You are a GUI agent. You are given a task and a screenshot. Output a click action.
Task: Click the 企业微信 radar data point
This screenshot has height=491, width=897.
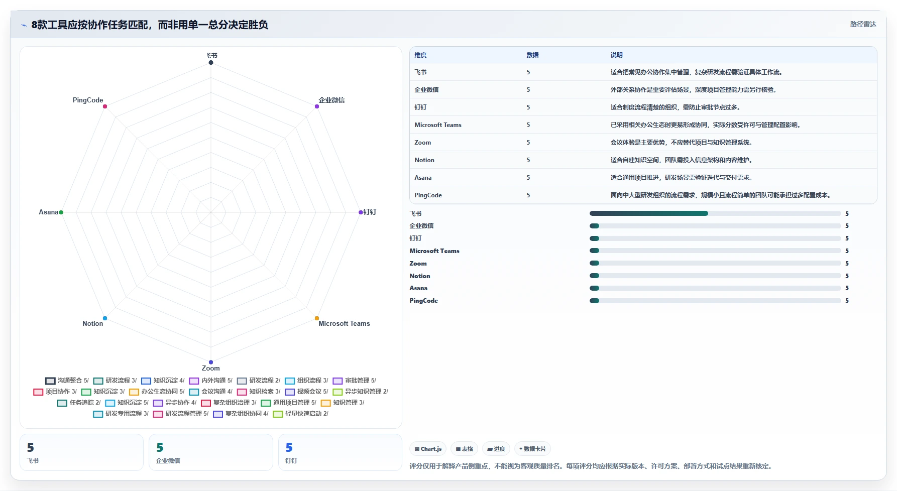317,106
